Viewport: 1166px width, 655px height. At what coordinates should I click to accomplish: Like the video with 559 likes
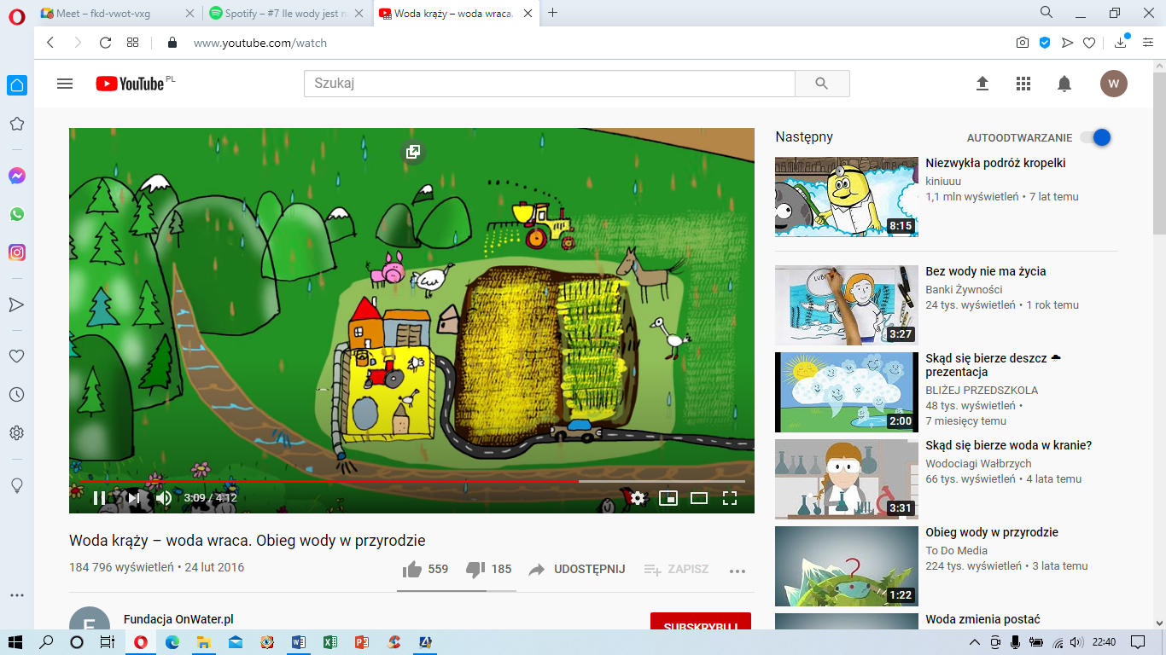coord(425,569)
